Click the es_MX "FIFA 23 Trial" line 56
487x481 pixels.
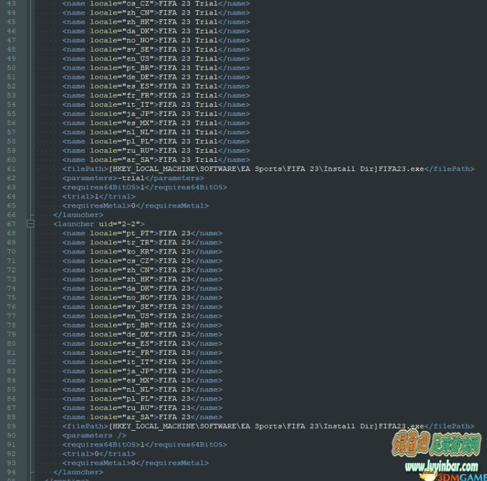point(156,123)
